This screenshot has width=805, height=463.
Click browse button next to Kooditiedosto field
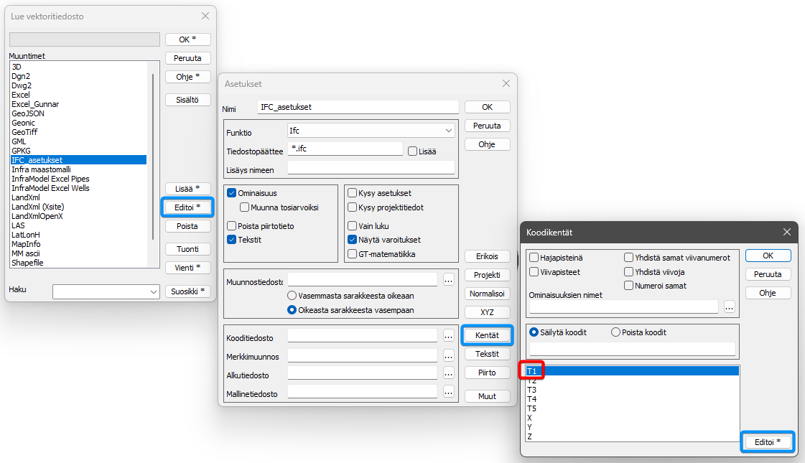click(449, 335)
